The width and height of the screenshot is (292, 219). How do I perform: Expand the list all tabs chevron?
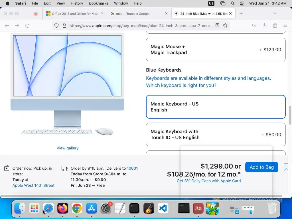(275, 13)
